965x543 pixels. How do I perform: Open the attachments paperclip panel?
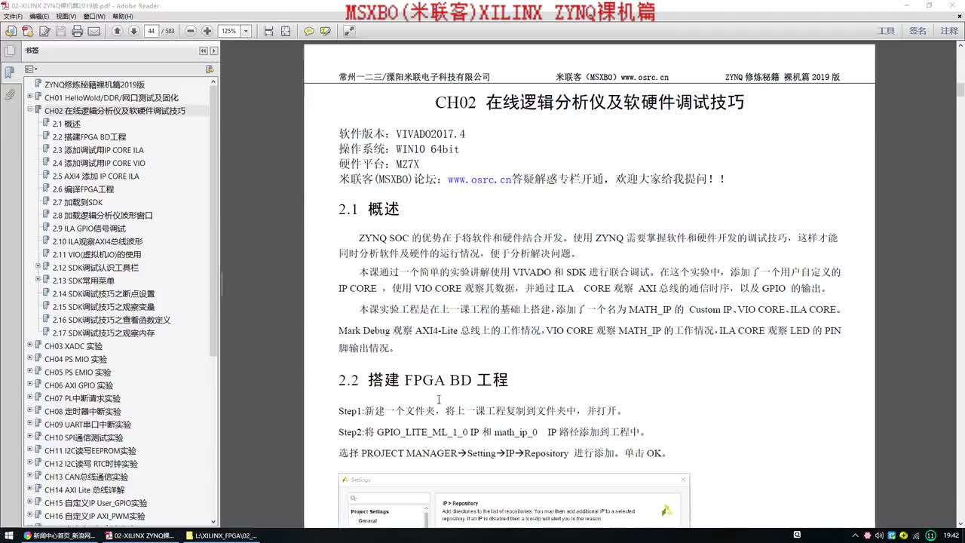click(x=10, y=94)
